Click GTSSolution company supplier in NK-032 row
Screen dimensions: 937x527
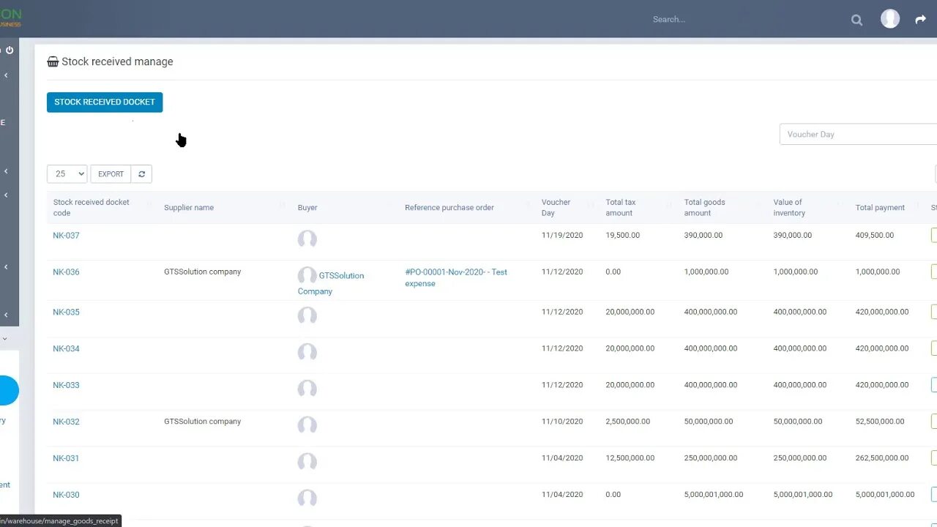203,422
